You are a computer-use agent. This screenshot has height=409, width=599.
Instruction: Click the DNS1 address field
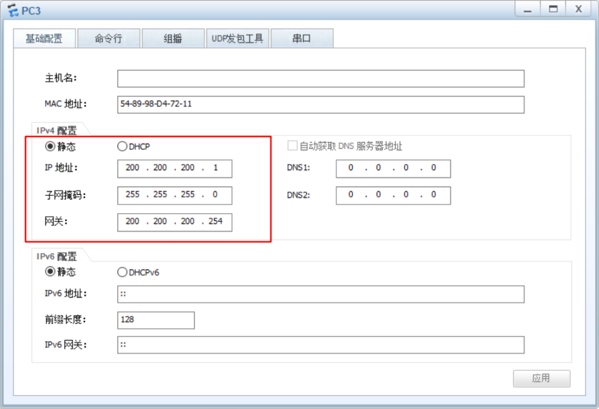pos(393,168)
